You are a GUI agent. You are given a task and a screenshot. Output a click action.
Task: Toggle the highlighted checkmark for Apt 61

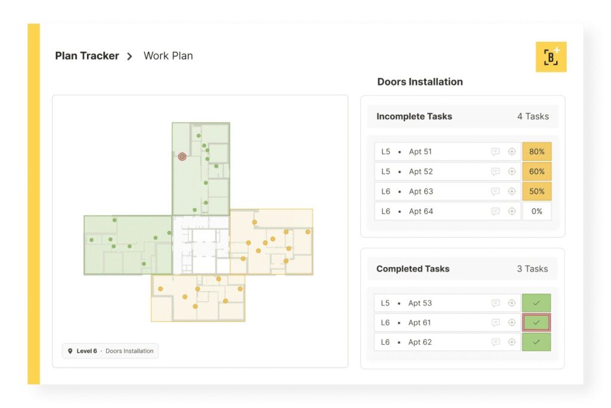pos(536,323)
